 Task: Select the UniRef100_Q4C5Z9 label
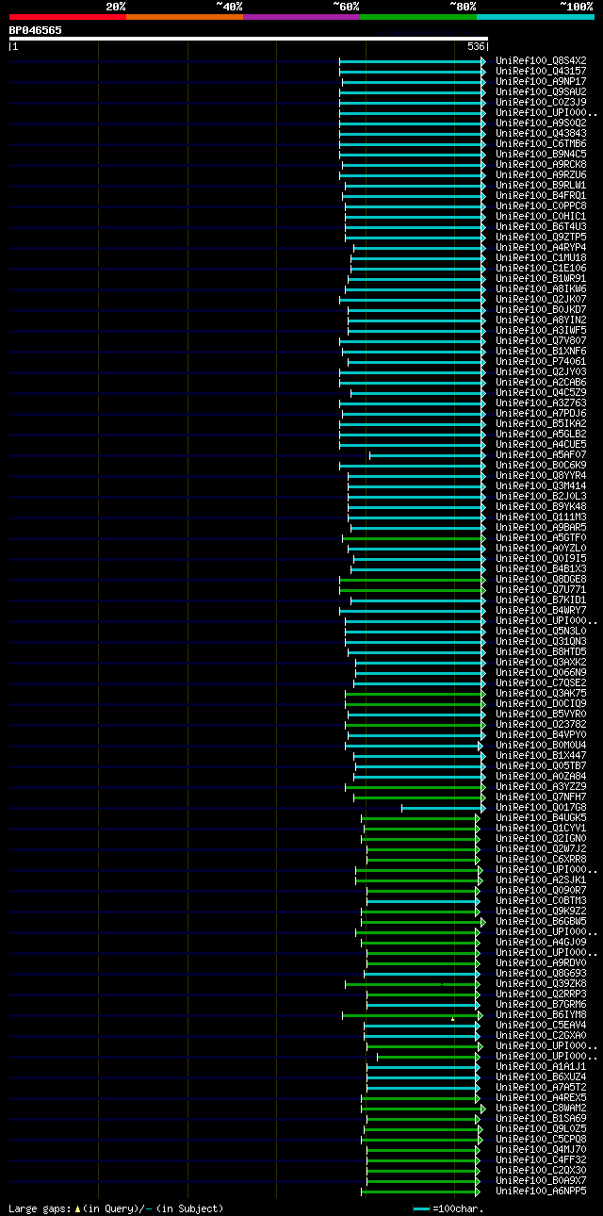coord(541,392)
